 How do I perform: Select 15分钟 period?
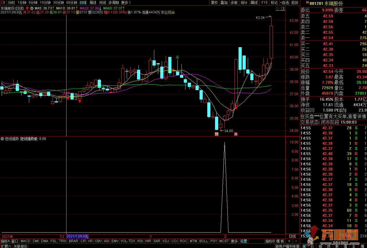click(x=45, y=3)
